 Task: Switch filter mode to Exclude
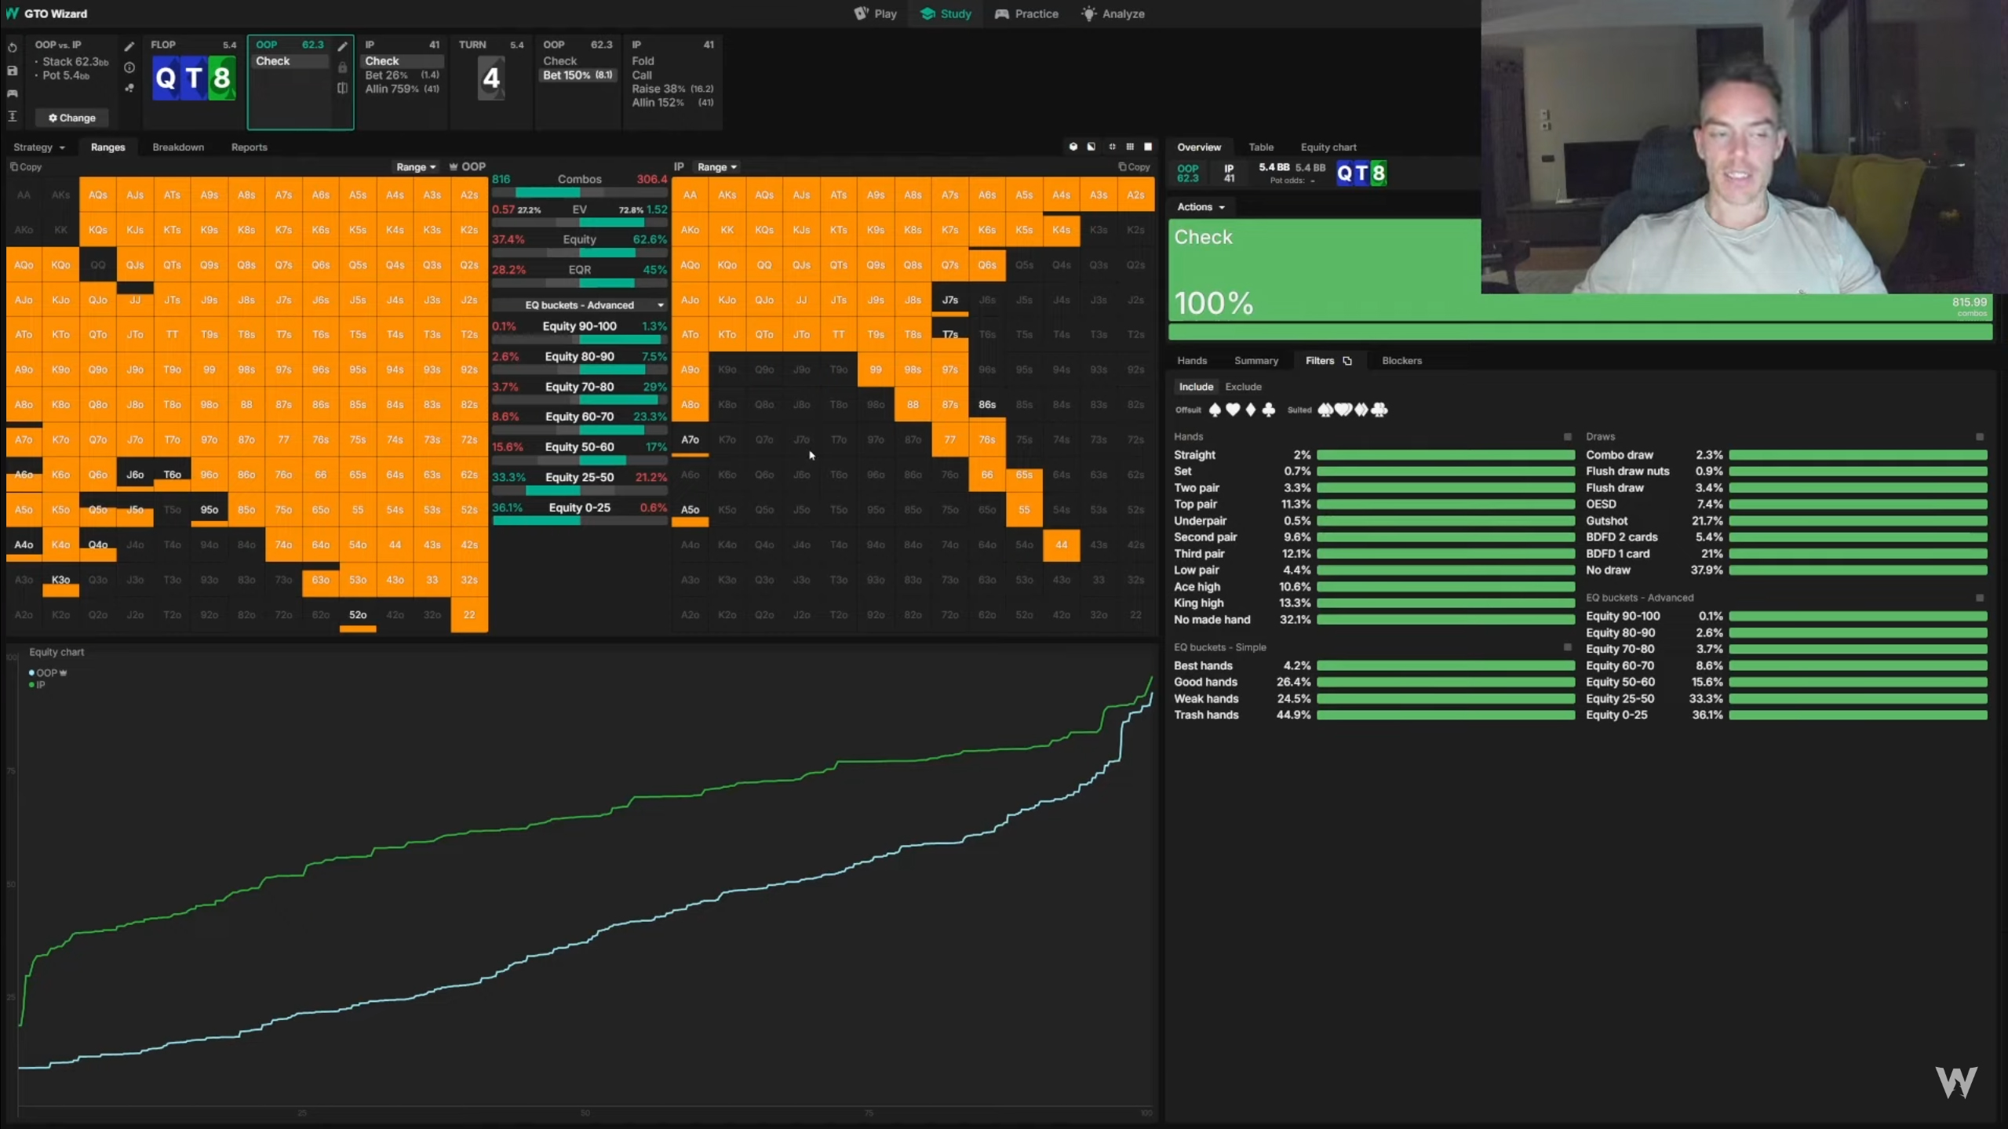[1243, 387]
